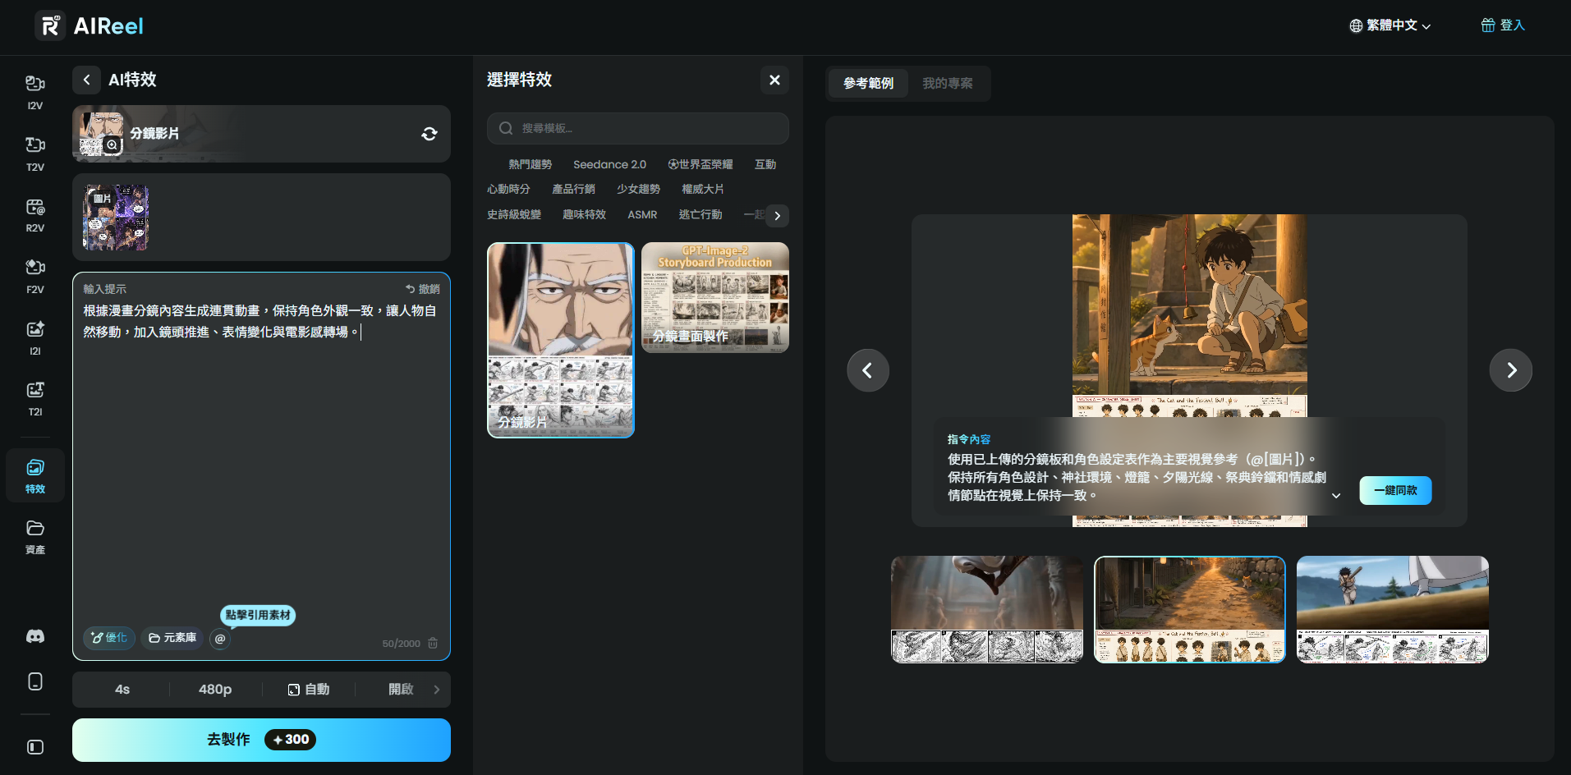Go back from AI特效 panel
Image resolution: width=1571 pixels, height=775 pixels.
(x=86, y=80)
